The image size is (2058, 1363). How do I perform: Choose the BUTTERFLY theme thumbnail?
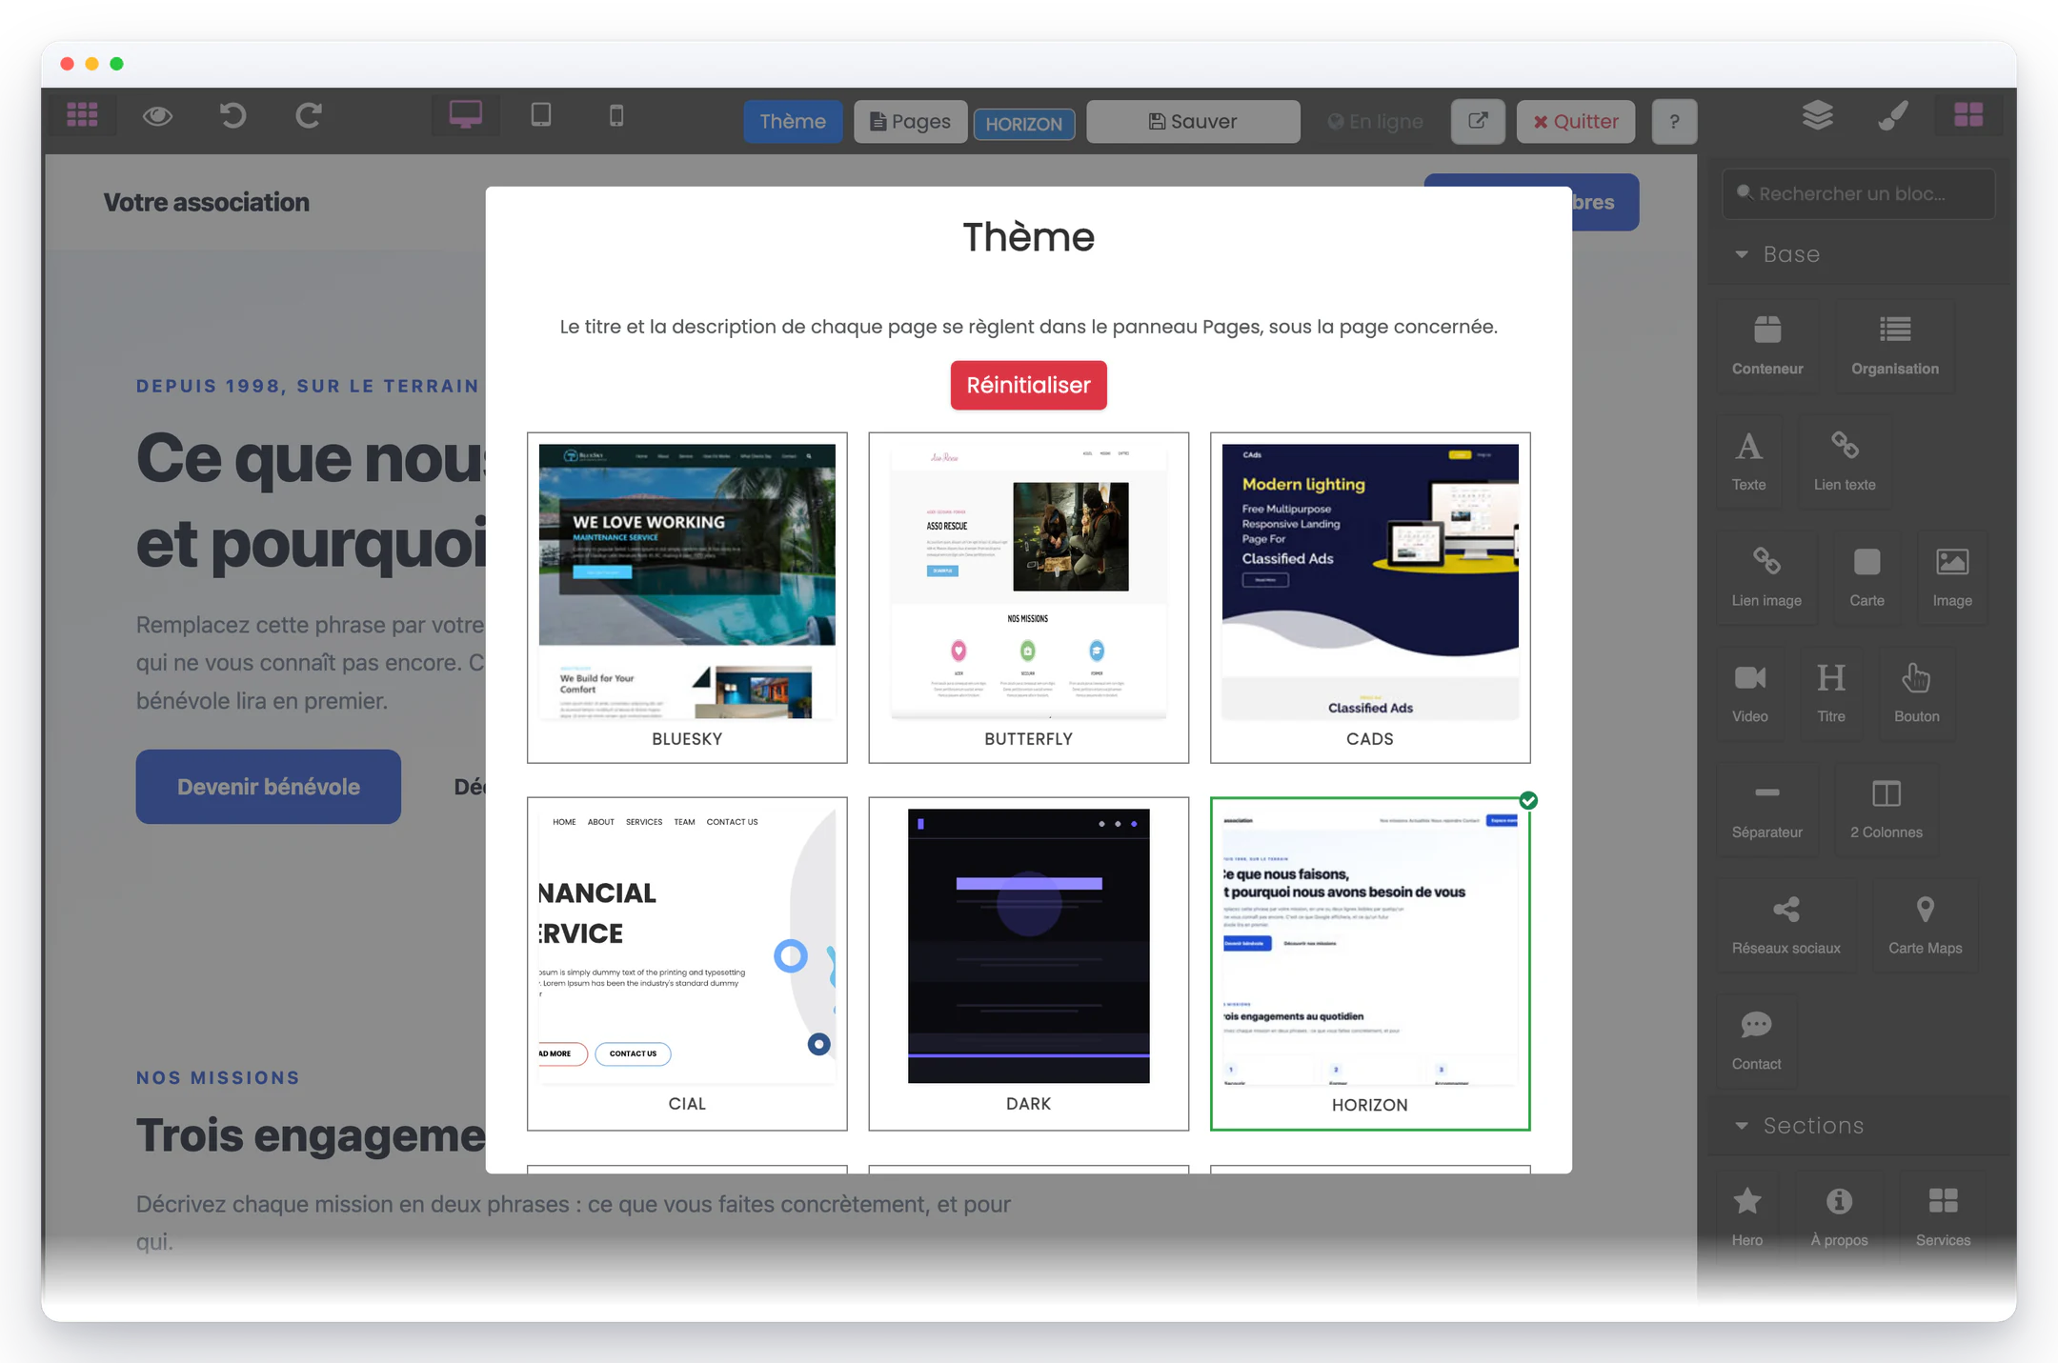pos(1029,597)
